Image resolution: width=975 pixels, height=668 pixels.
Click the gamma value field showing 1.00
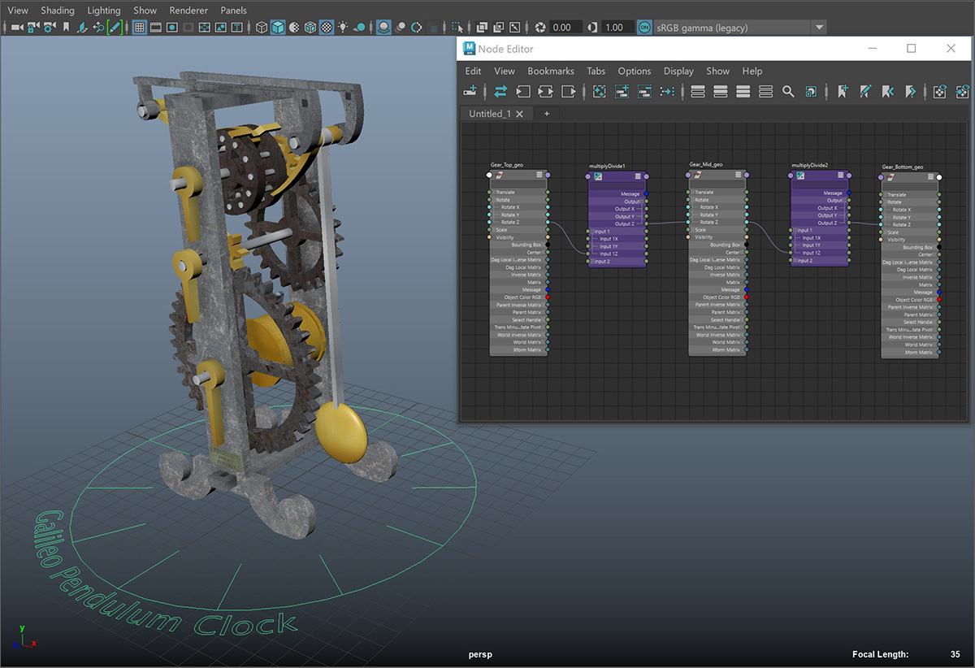coord(615,28)
